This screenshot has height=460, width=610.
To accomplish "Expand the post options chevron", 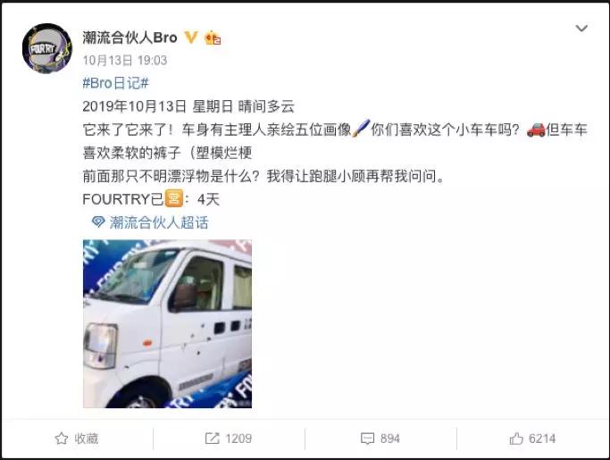I will (581, 29).
